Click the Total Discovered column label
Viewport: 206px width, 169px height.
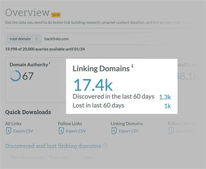point(27,157)
